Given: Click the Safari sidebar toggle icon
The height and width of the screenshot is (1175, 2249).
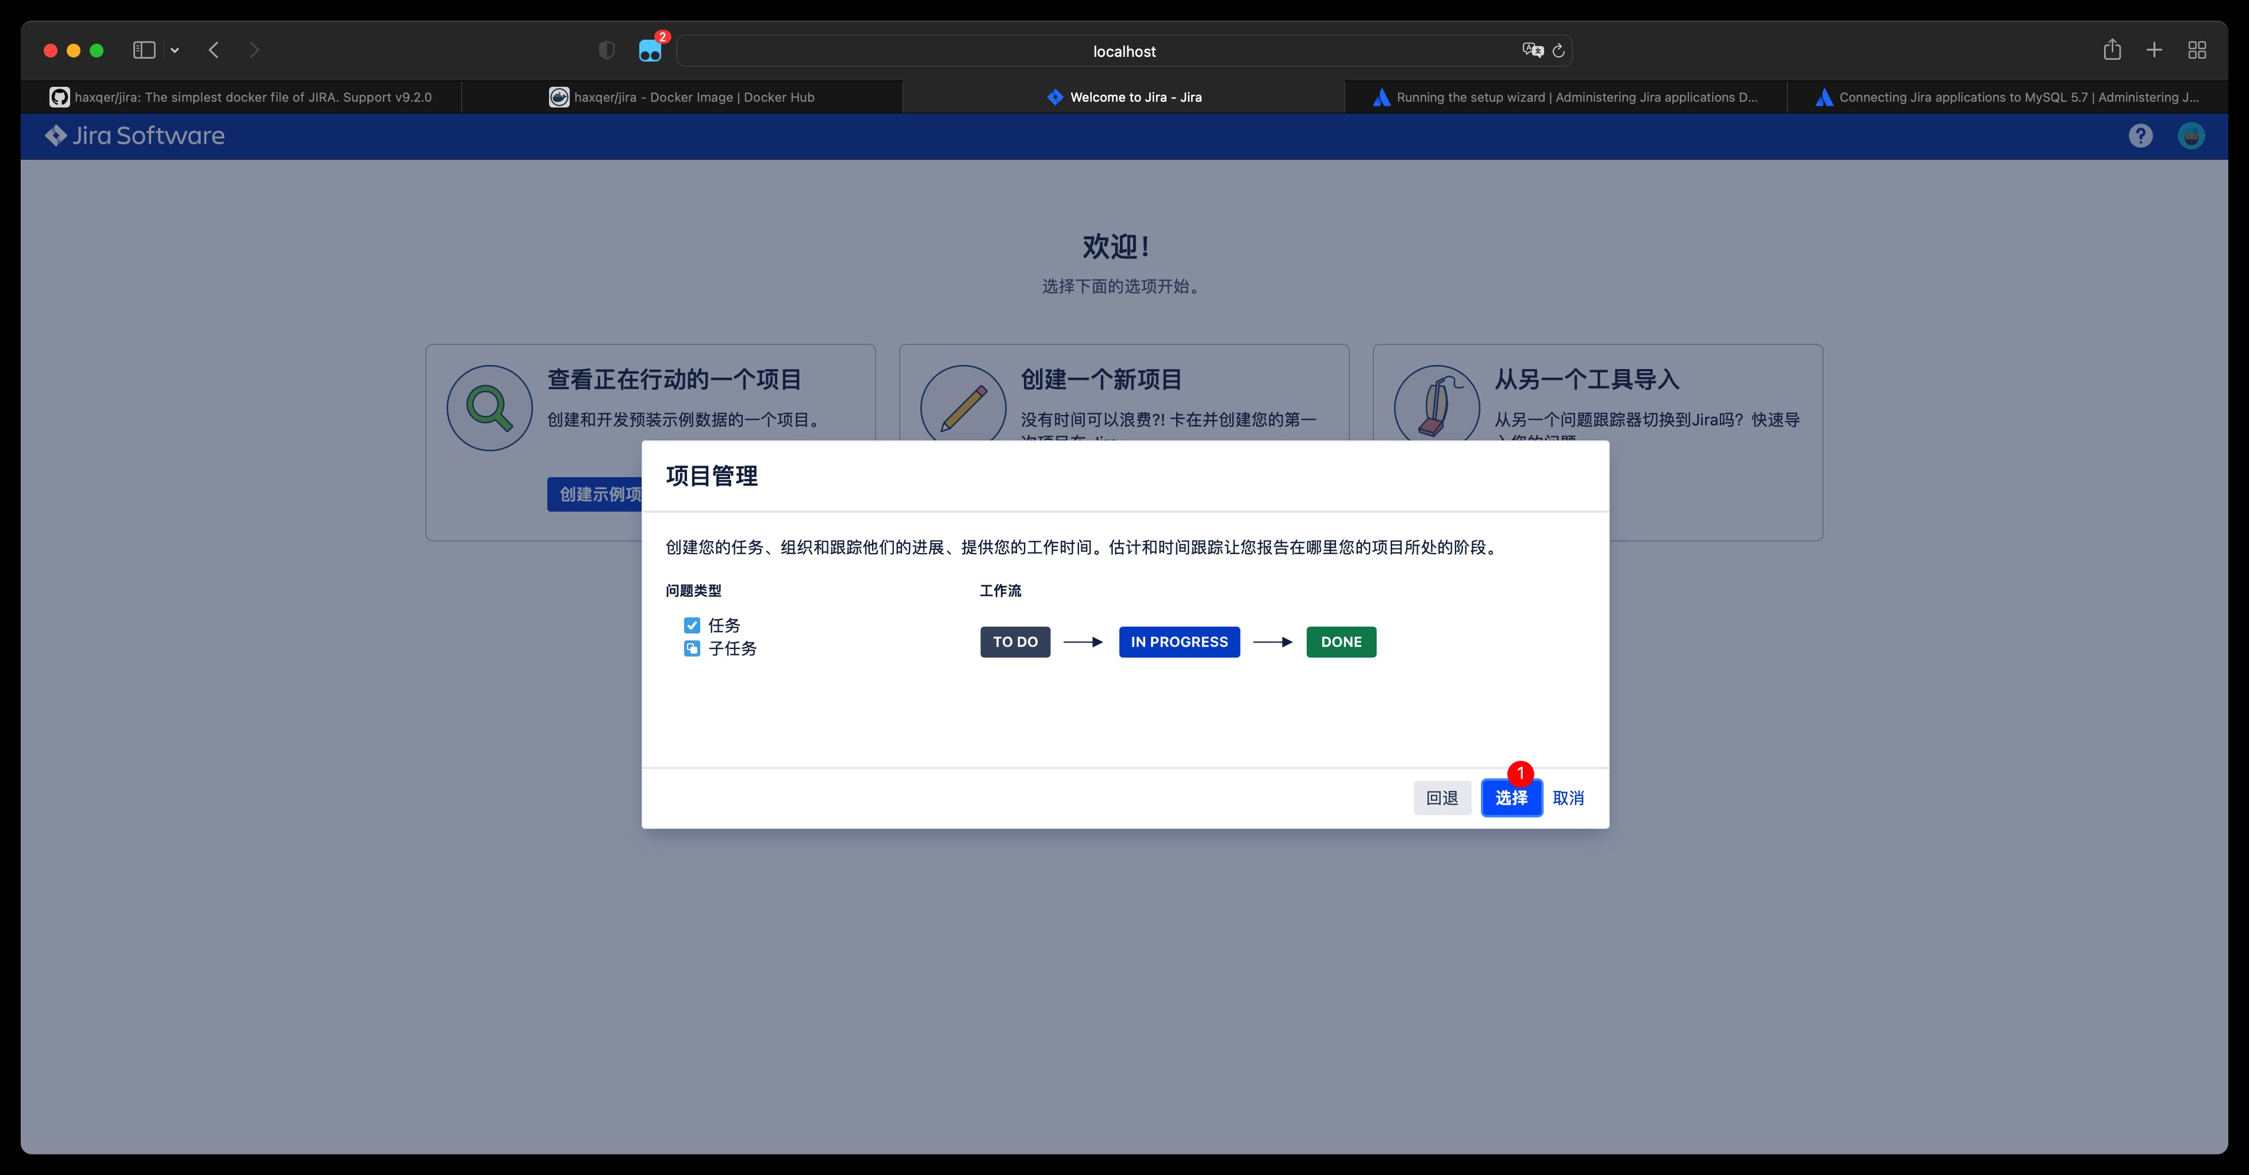Looking at the screenshot, I should coord(144,51).
